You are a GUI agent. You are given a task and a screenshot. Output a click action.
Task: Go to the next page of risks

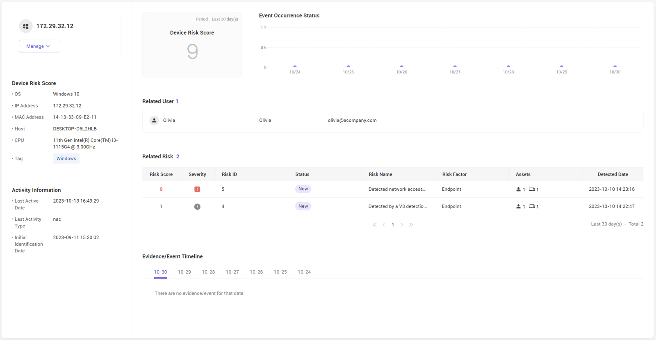click(x=402, y=225)
